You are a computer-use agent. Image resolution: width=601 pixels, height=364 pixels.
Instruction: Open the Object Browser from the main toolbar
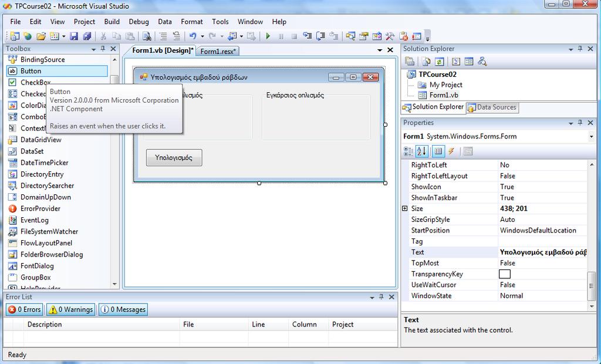tap(377, 36)
